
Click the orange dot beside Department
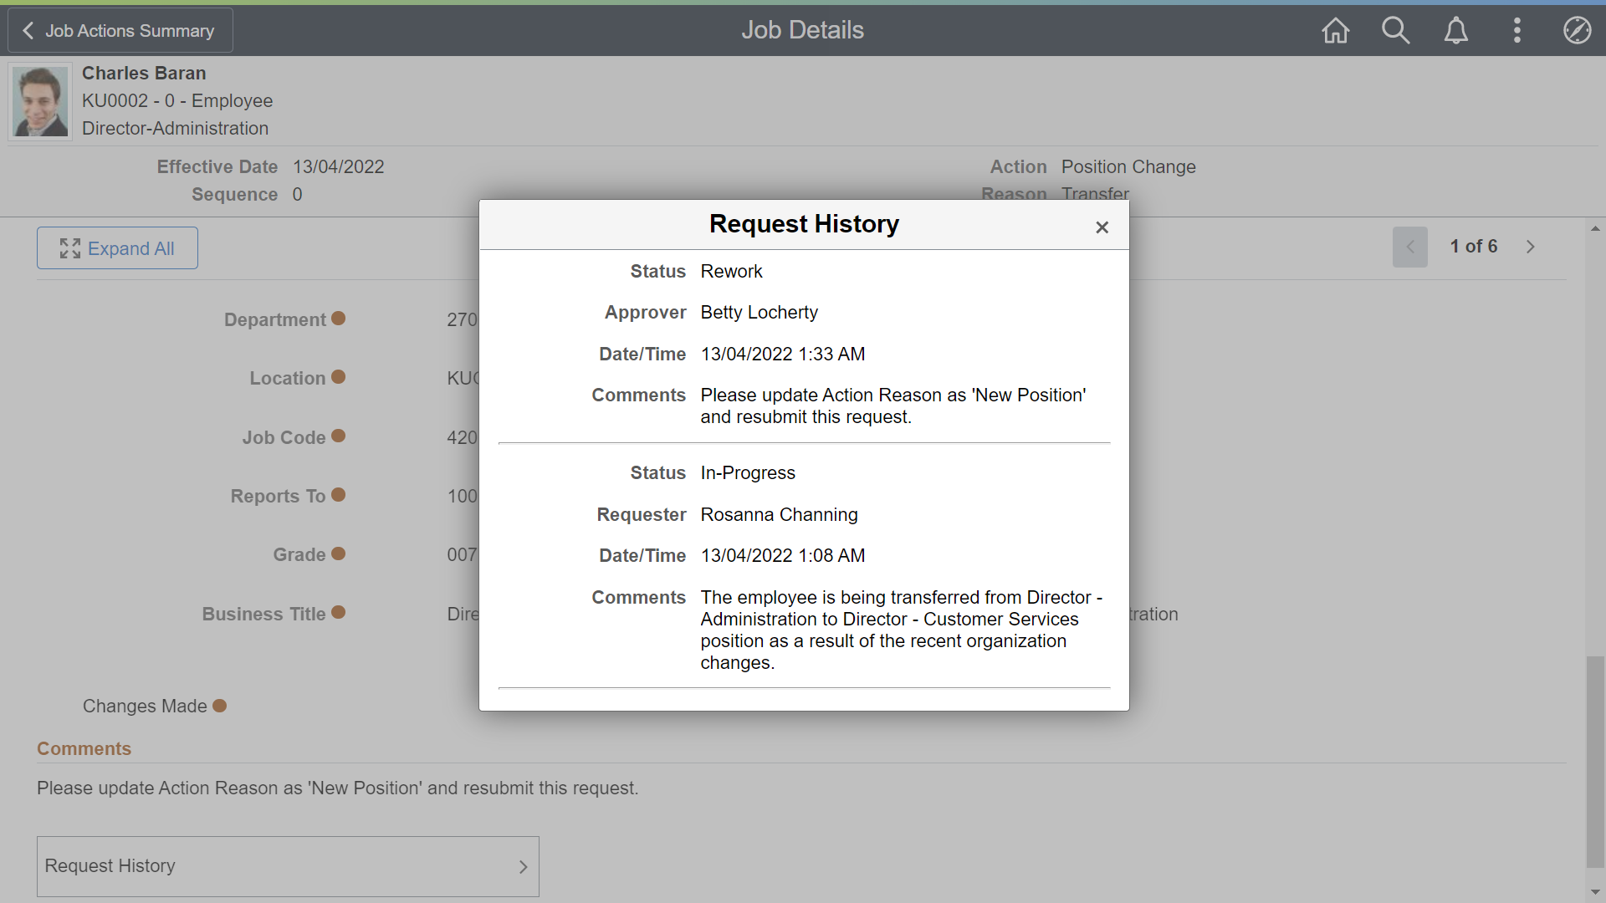coord(338,319)
